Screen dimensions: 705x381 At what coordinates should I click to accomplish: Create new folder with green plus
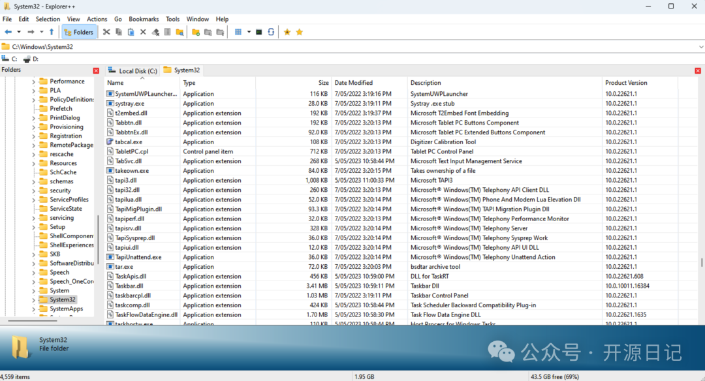(x=196, y=32)
